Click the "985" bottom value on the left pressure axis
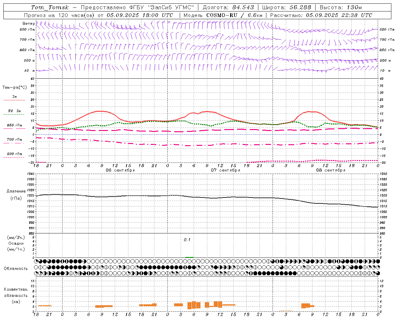This screenshot has height=317, width=396. click(32, 233)
